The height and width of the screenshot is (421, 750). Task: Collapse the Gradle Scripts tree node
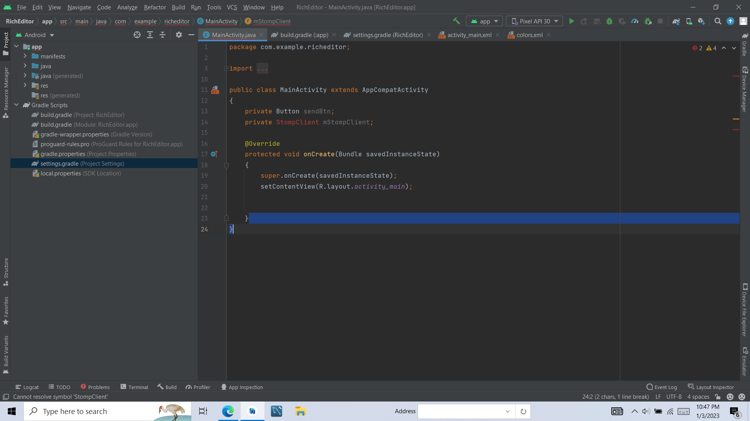point(16,105)
